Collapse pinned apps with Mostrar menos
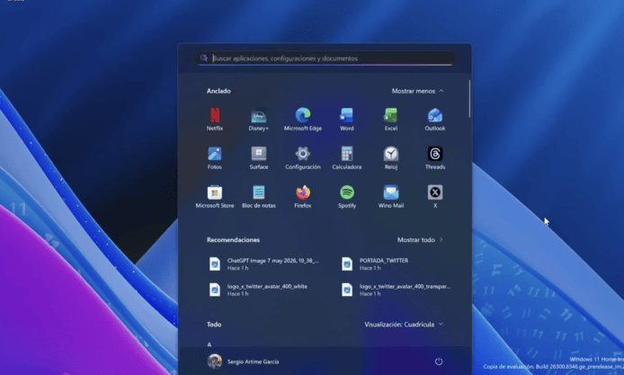 pyautogui.click(x=417, y=91)
